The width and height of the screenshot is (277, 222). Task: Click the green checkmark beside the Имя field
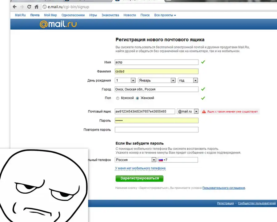point(203,62)
